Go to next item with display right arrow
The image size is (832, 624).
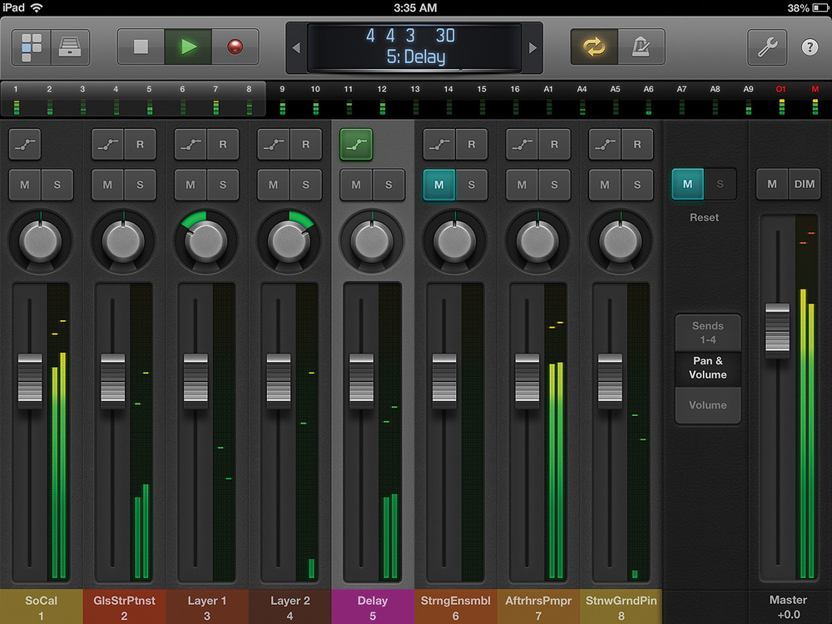(x=533, y=47)
